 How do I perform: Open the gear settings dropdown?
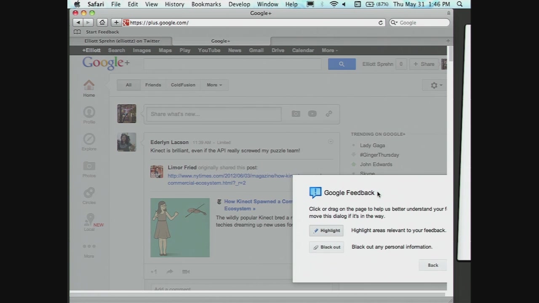point(436,85)
